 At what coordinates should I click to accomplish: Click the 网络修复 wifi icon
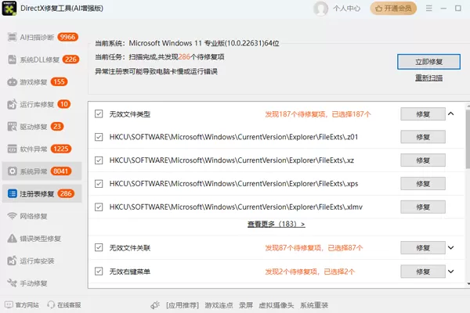pos(12,216)
